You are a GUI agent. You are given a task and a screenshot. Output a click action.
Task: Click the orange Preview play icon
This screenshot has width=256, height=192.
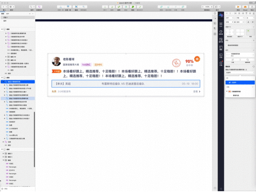click(238, 7)
